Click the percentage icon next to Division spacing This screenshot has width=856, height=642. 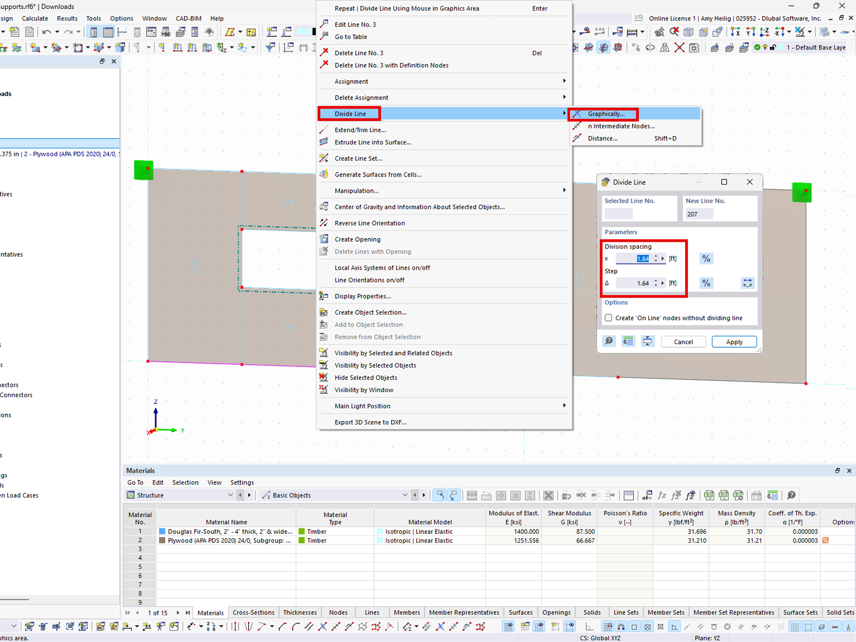(706, 258)
